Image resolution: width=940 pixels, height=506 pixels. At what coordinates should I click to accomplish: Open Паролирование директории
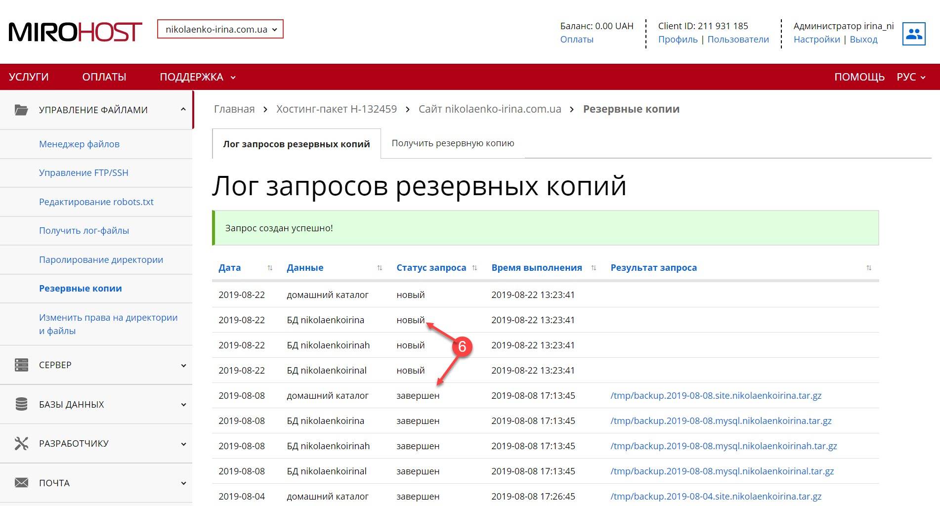pos(101,259)
